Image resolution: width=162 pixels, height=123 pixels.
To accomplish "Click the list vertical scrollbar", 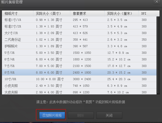I will (x=158, y=55).
